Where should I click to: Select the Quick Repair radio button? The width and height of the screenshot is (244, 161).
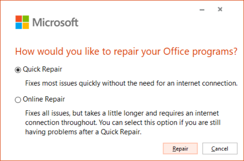tap(18, 70)
